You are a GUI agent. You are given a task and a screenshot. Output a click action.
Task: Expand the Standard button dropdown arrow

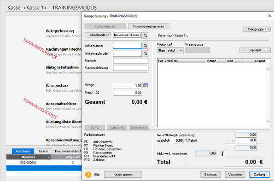coord(268,50)
